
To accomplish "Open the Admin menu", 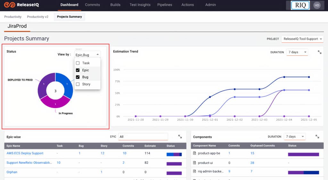I will pyautogui.click(x=210, y=4).
